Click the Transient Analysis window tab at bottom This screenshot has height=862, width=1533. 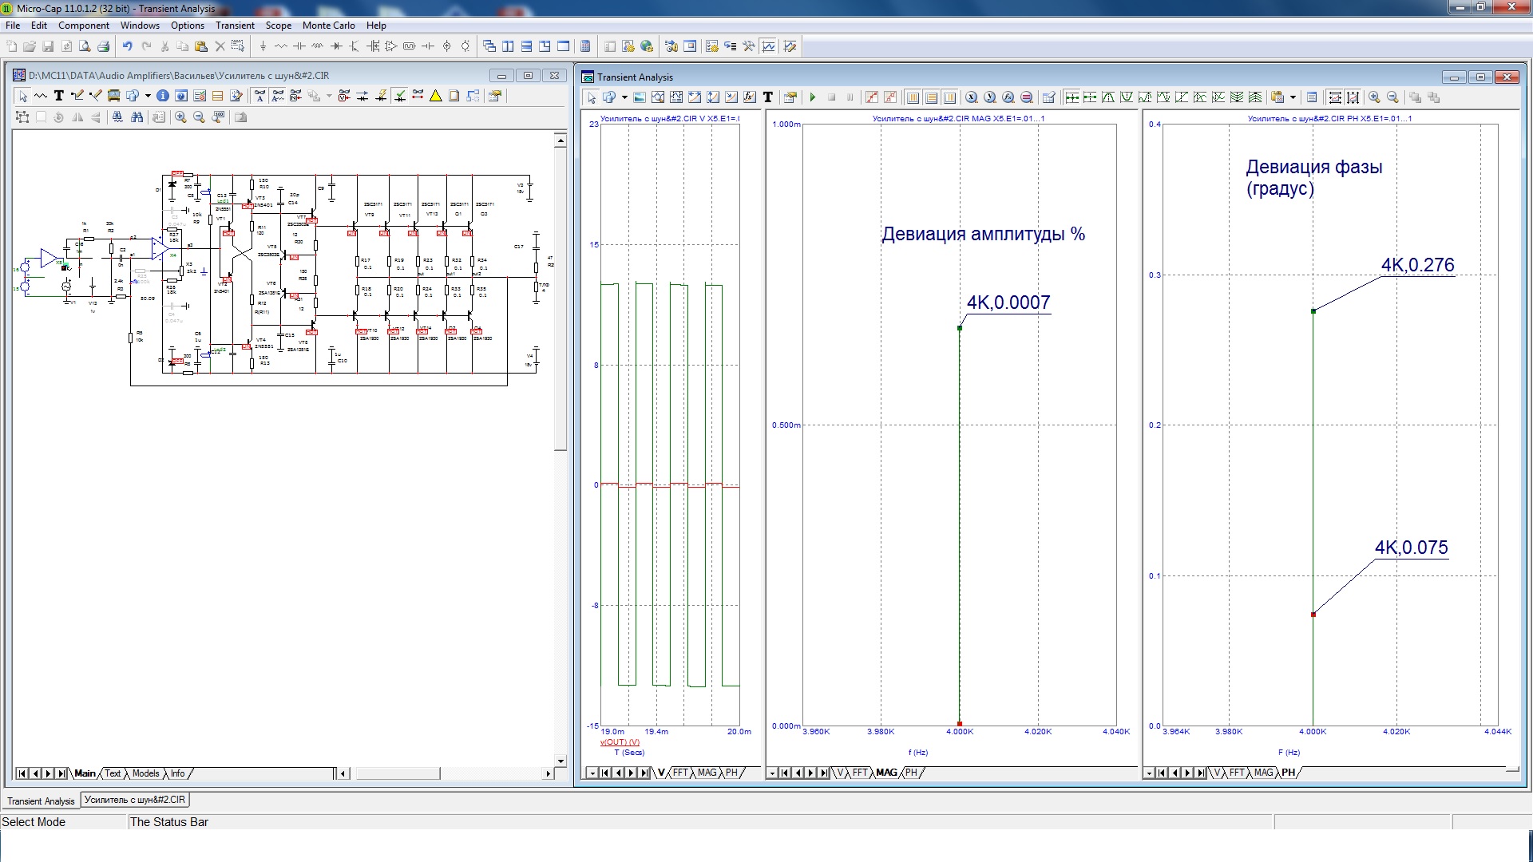41,801
